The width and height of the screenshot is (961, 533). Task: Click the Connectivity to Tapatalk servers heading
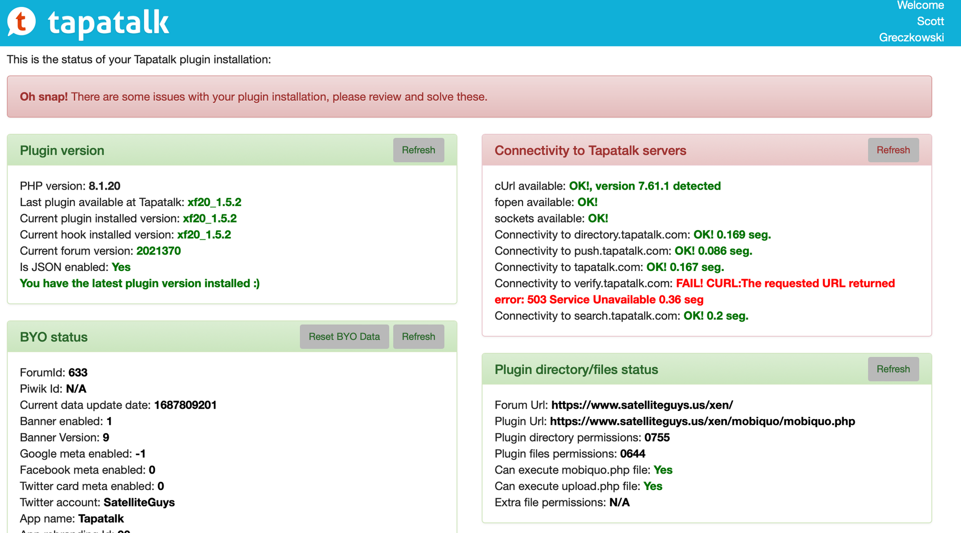[x=590, y=150]
